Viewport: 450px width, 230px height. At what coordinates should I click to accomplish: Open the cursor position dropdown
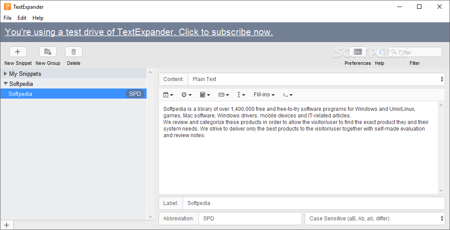pos(241,95)
